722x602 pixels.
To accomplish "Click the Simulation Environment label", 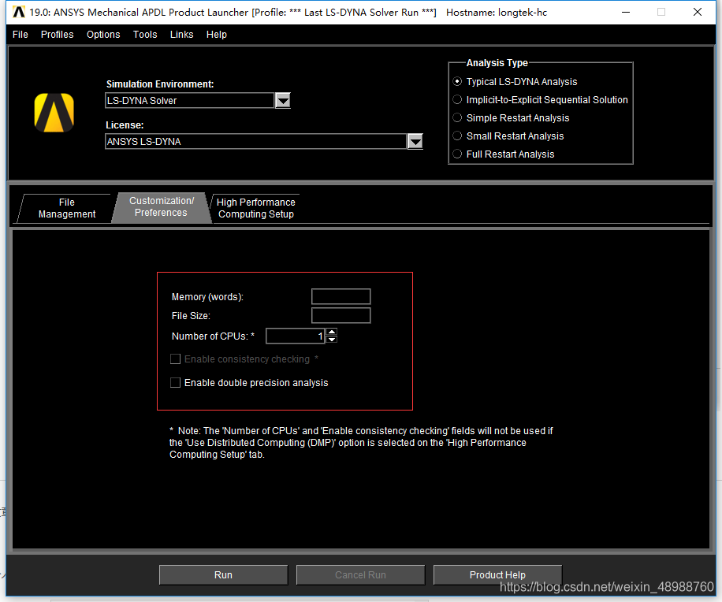I will coord(160,84).
